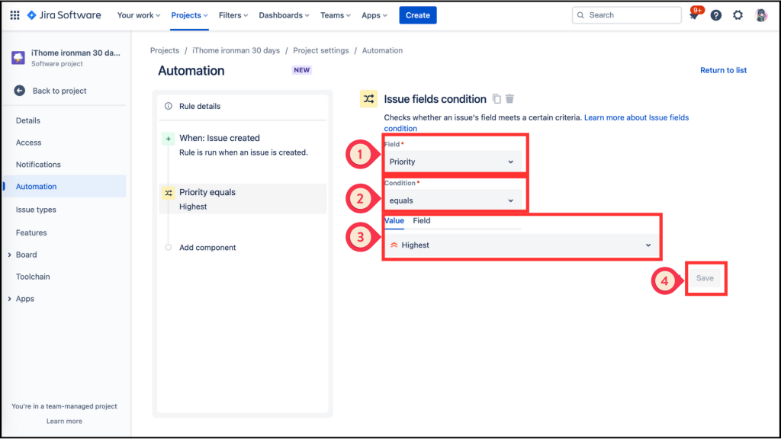
Task: Click the Rule details info icon
Action: pyautogui.click(x=169, y=106)
